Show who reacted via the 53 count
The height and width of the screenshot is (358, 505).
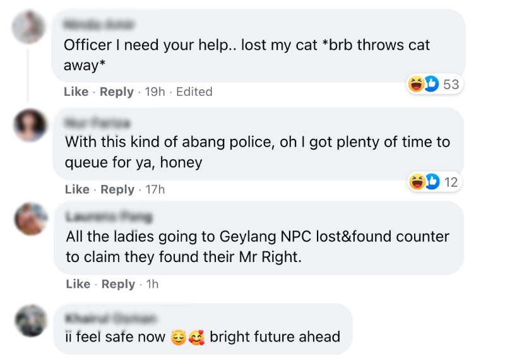coord(451,83)
